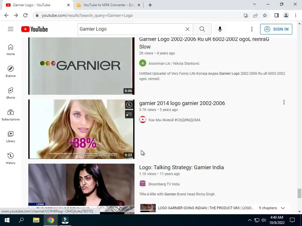Open the volume control in system tray
302x226 pixels.
pos(264,220)
